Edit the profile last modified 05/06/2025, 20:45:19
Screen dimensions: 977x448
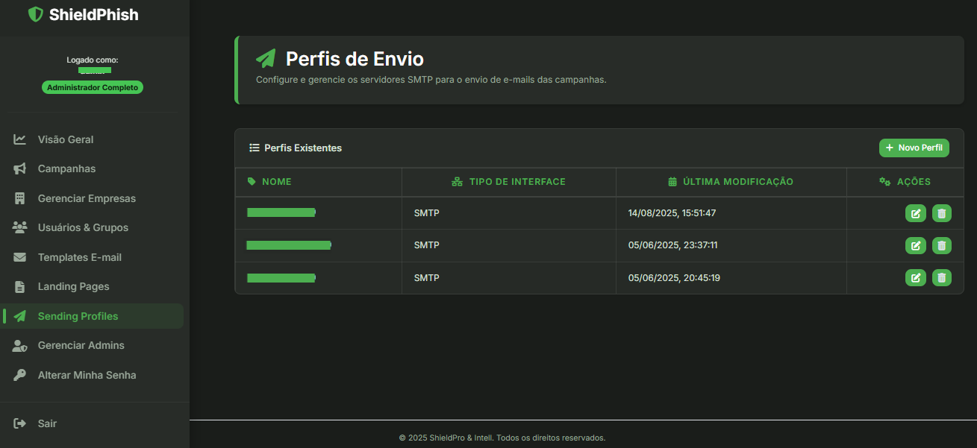[x=915, y=277]
